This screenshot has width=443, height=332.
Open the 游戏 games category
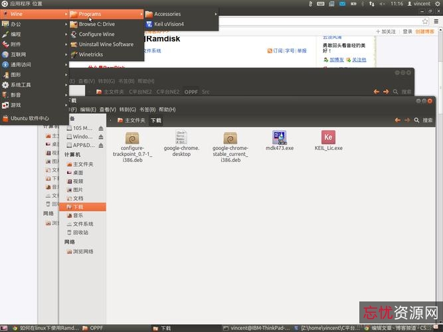[35, 105]
